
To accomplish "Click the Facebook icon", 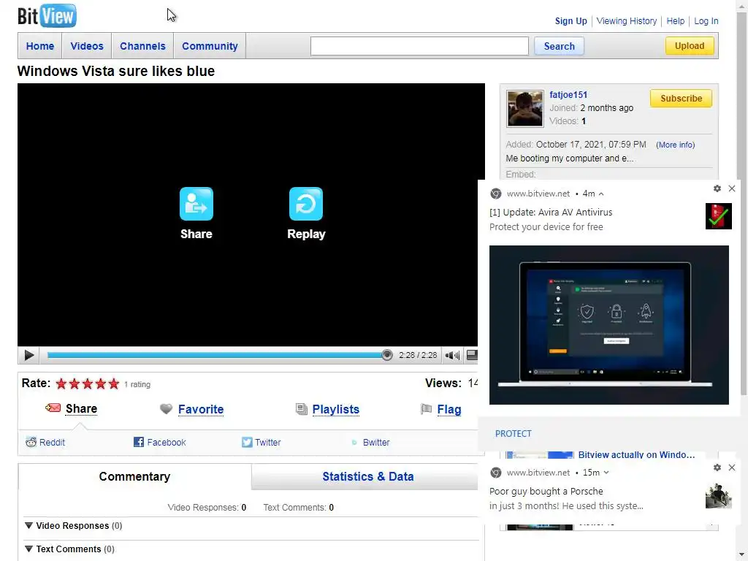I will click(138, 442).
